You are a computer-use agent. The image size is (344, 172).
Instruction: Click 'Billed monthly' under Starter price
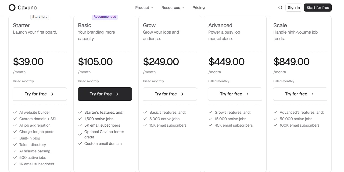[x=23, y=81]
